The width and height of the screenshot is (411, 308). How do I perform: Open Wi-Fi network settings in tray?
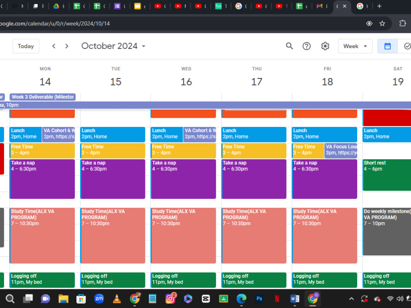[x=390, y=299]
